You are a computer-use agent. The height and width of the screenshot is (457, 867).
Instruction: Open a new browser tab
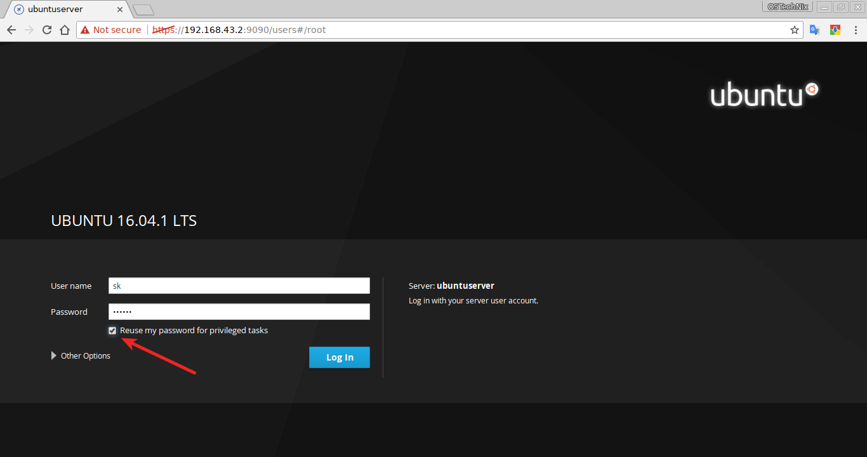[x=144, y=10]
